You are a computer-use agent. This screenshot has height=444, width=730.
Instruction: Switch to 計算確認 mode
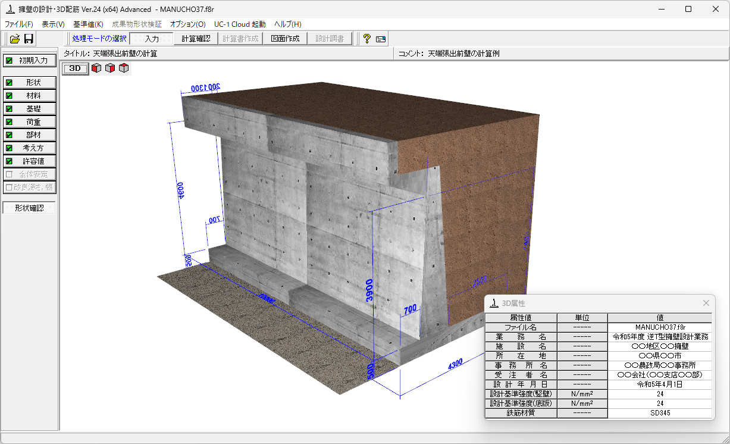point(196,39)
